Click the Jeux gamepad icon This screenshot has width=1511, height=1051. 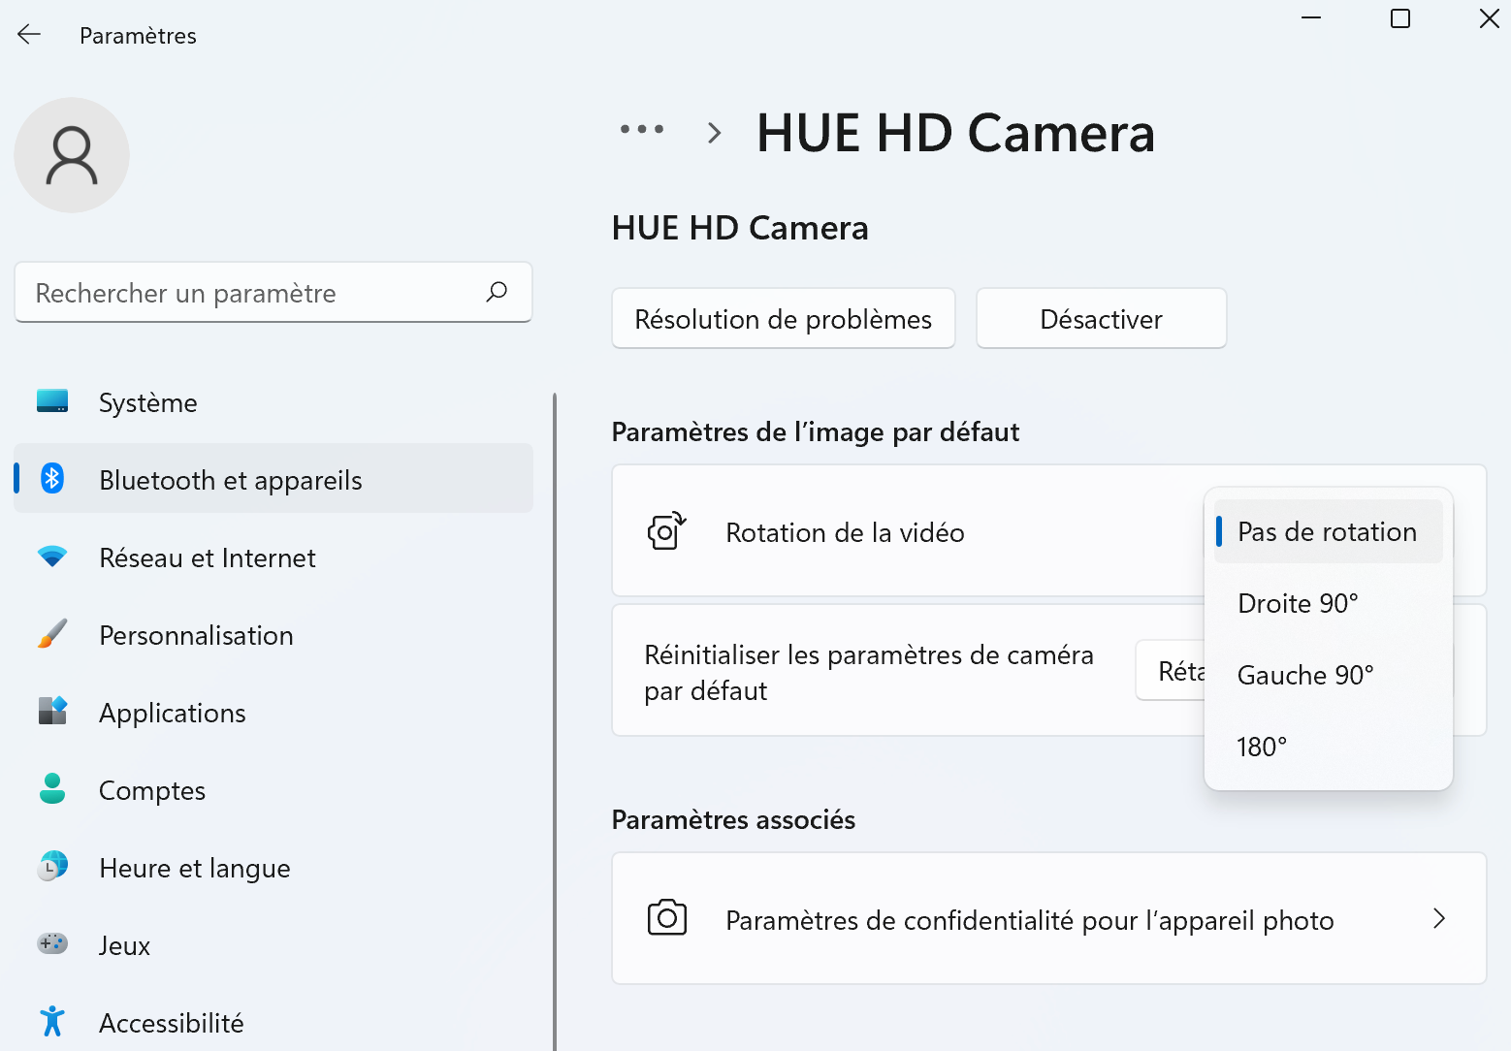pos(52,943)
